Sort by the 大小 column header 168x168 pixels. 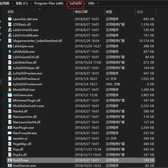(140, 12)
